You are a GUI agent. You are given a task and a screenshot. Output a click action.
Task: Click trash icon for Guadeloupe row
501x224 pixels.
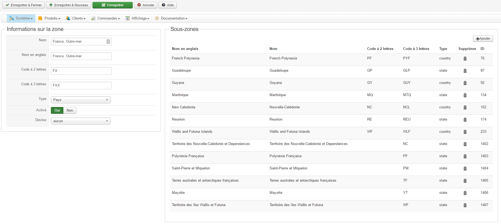tap(465, 71)
